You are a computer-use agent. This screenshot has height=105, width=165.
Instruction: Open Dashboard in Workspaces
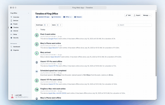coord(16,47)
